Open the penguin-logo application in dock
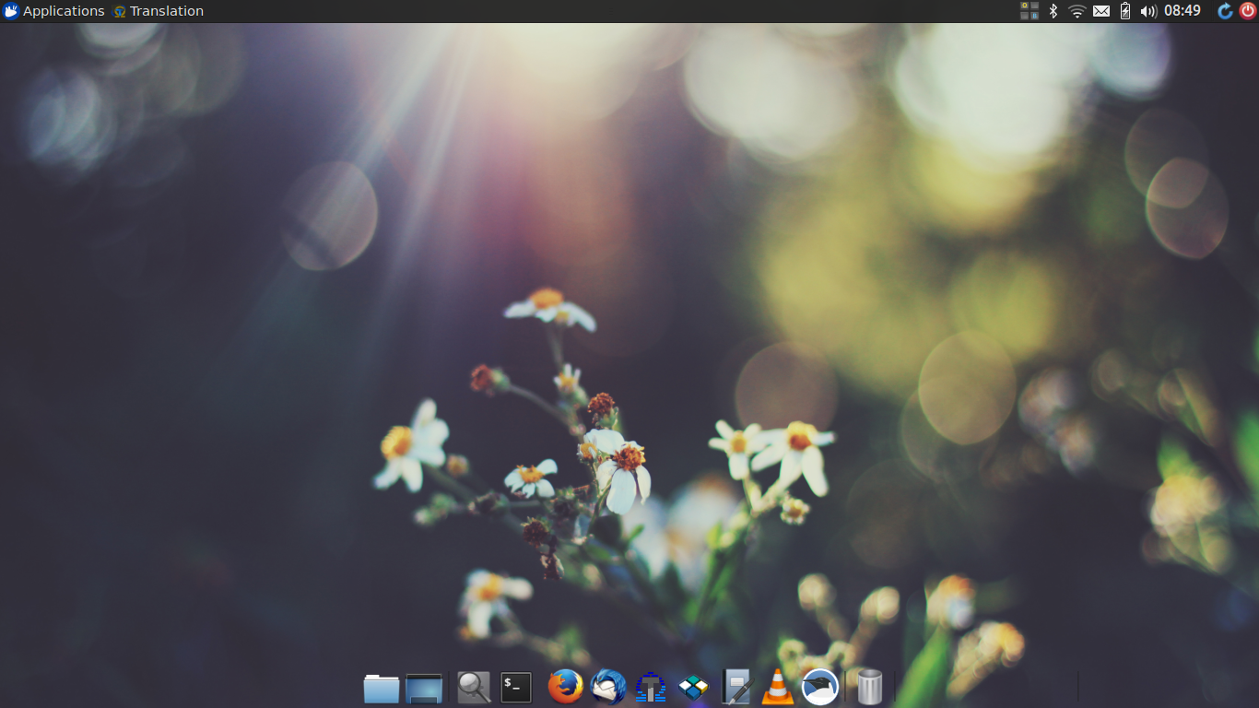Viewport: 1259px width, 708px height. 820,687
